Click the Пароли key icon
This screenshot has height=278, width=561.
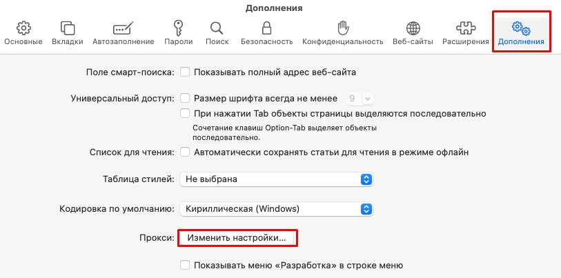[x=178, y=28]
